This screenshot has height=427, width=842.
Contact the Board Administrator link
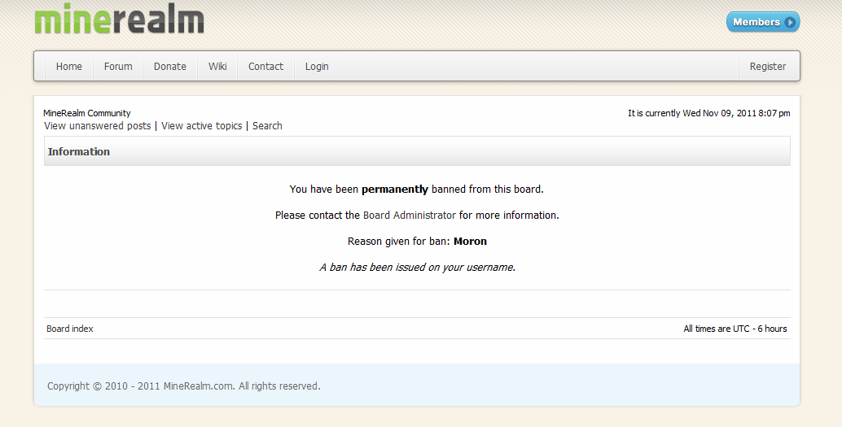coord(410,216)
